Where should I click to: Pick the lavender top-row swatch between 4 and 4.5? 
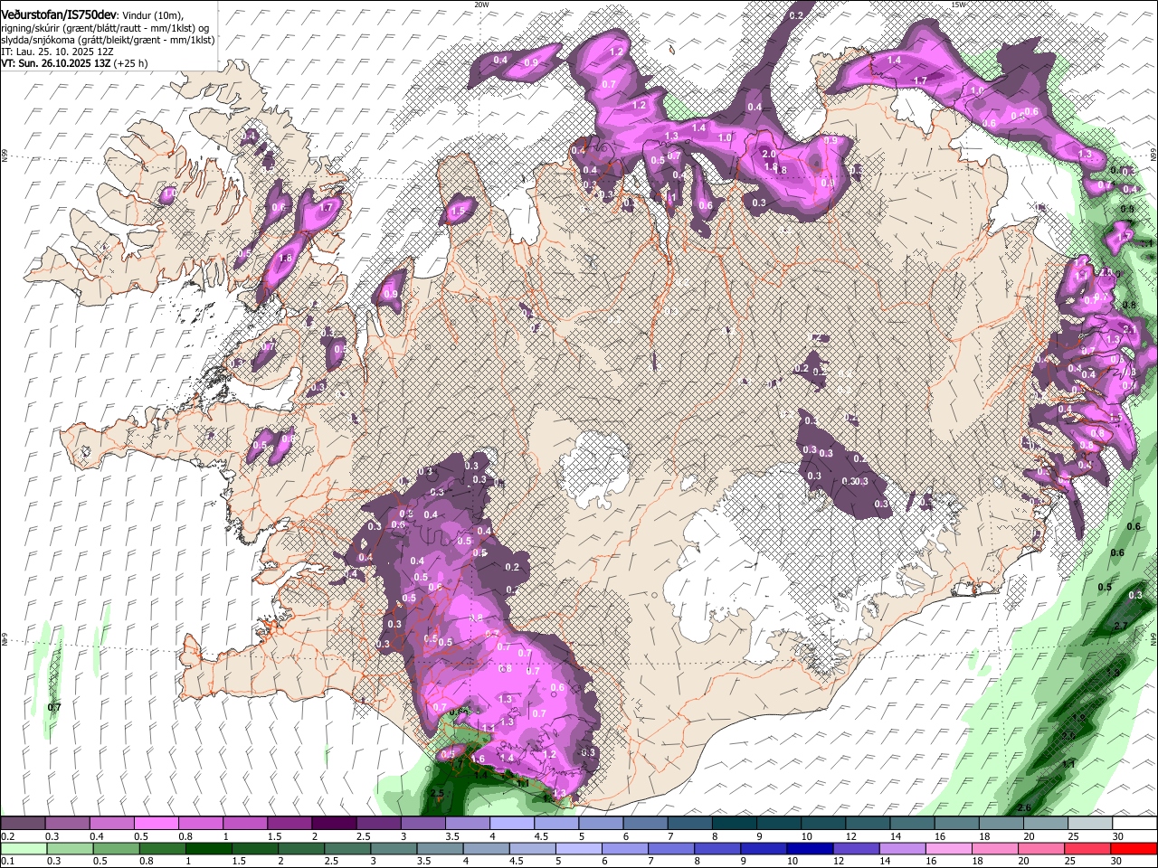click(x=512, y=824)
